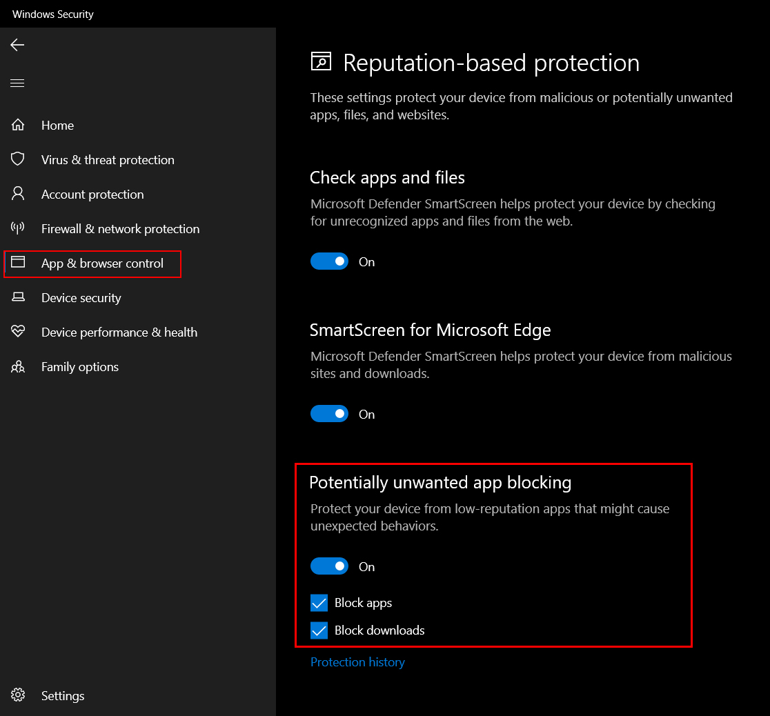Click the Reputation-based protection header icon
Image resolution: width=770 pixels, height=716 pixels.
coord(321,62)
